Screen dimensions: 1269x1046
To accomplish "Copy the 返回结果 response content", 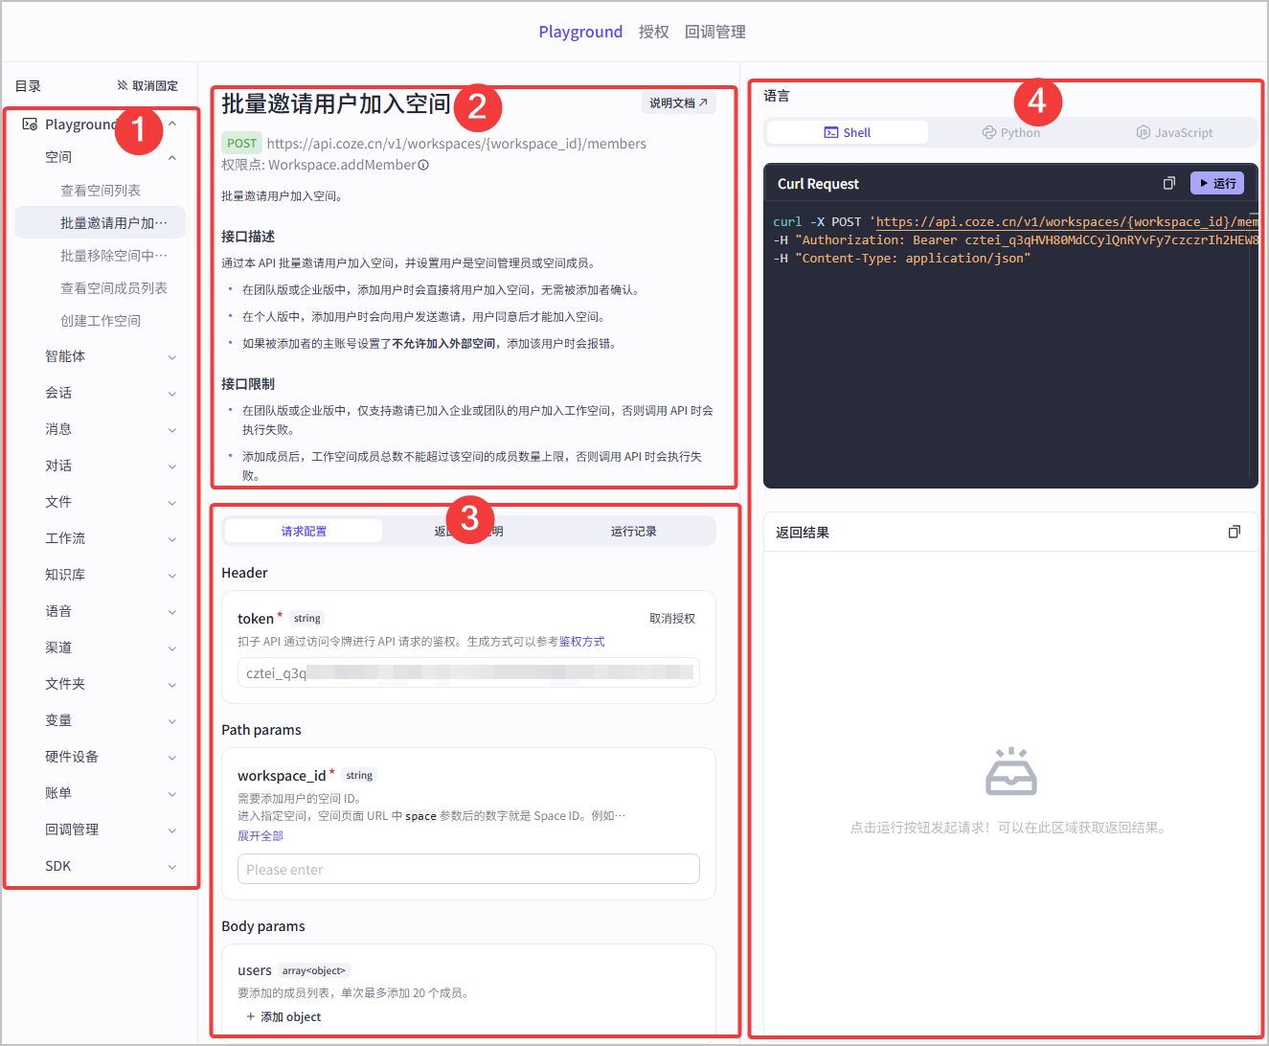I will click(1235, 532).
